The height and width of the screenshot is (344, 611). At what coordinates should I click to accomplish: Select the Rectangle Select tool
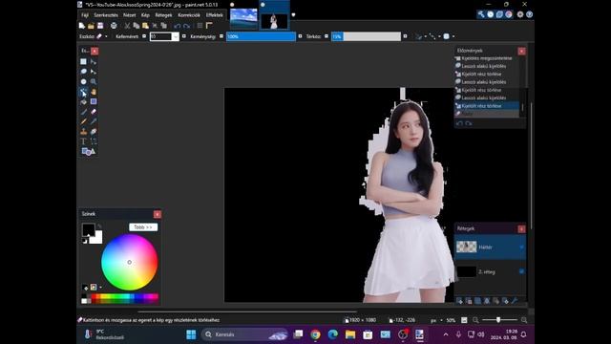coord(83,61)
